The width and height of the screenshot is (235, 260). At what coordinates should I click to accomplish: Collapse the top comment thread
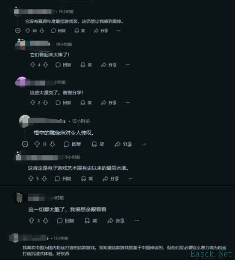pos(18,31)
